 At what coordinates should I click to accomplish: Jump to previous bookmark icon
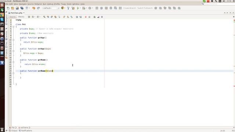(64, 17)
